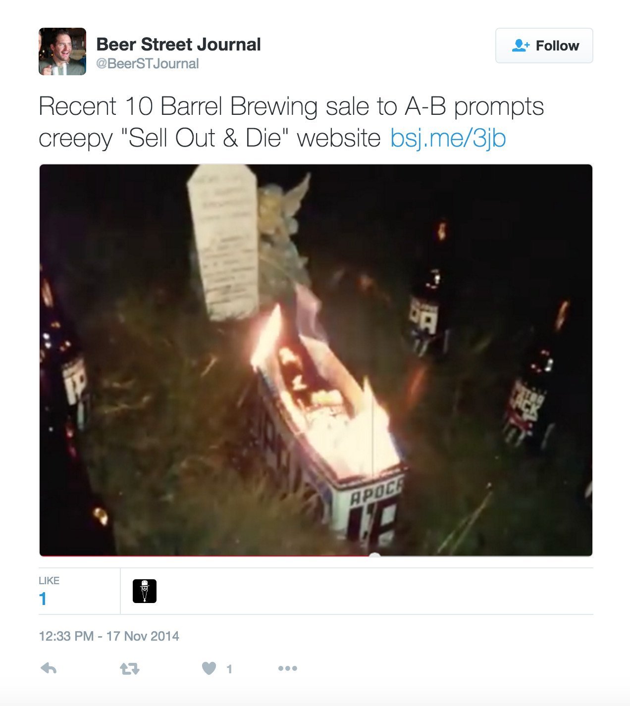The image size is (630, 706).
Task: Open the Beer Street Journal profile avatar
Action: point(62,51)
